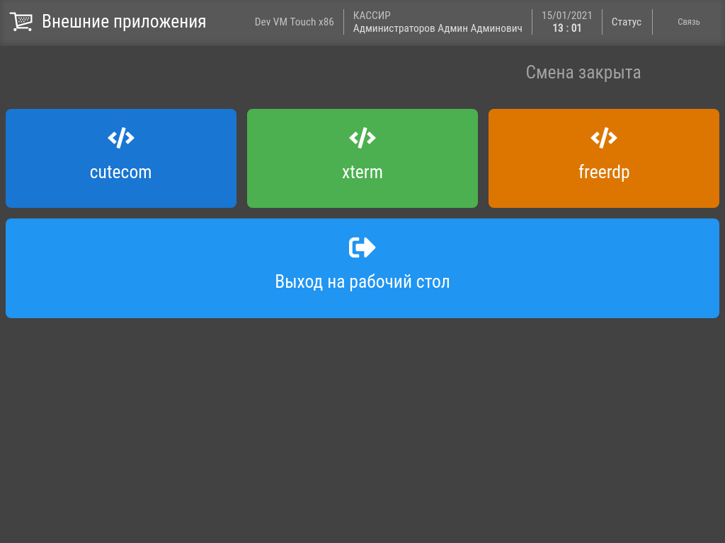Click the 'КАССИР' role label
This screenshot has width=725, height=543.
[372, 16]
